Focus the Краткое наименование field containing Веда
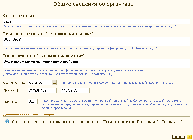This screenshot has width=193, height=140. coord(96,21)
